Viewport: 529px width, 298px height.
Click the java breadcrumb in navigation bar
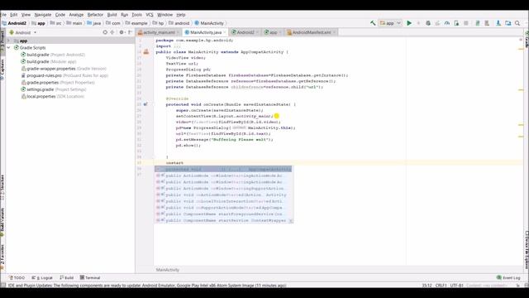pos(93,23)
